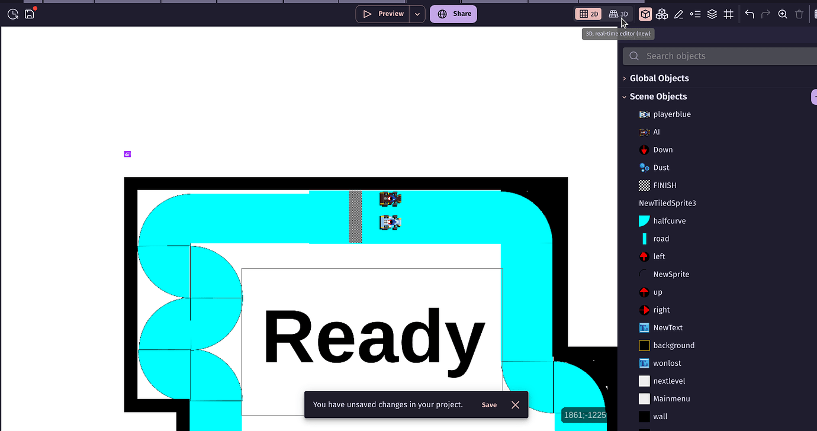The image size is (817, 431).
Task: Click the Share button
Action: pyautogui.click(x=453, y=14)
